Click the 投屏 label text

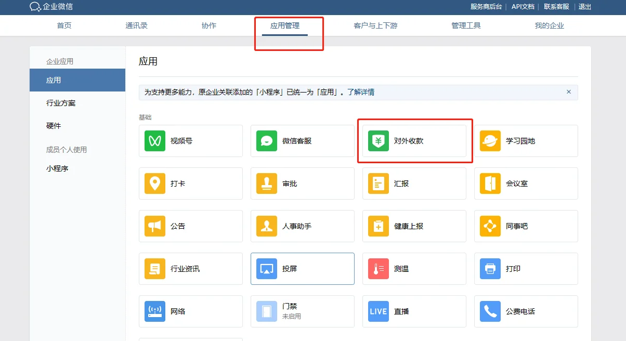[x=290, y=269]
